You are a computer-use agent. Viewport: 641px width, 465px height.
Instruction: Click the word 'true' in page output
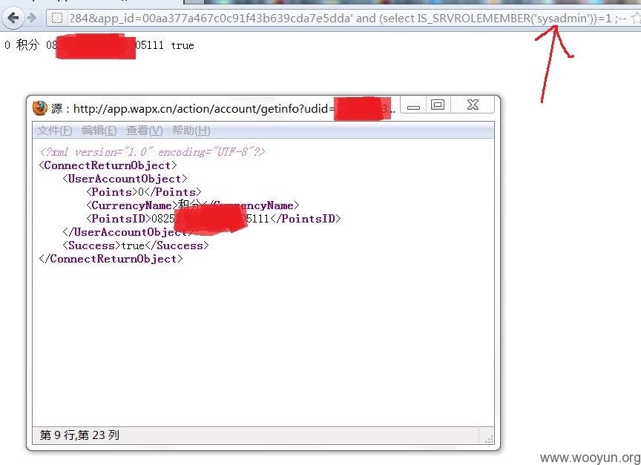point(183,45)
